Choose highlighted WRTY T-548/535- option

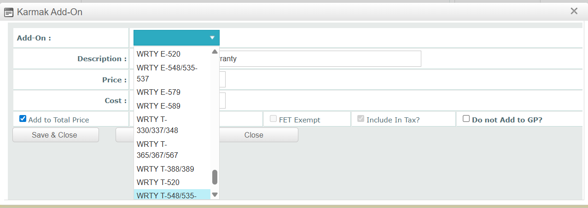172,195
